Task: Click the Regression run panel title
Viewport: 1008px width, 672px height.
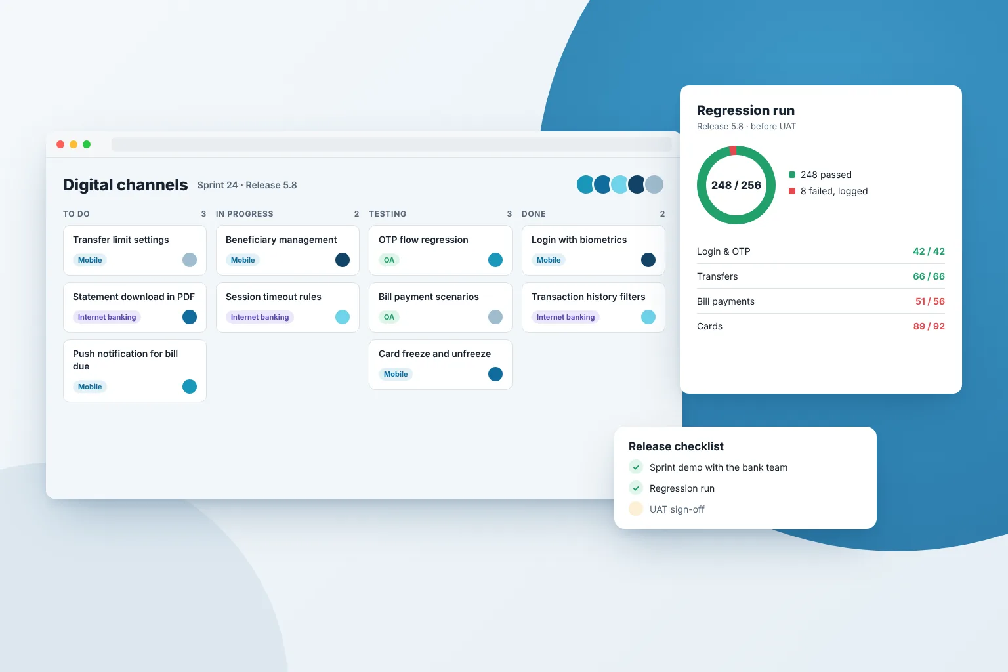Action: 745,110
